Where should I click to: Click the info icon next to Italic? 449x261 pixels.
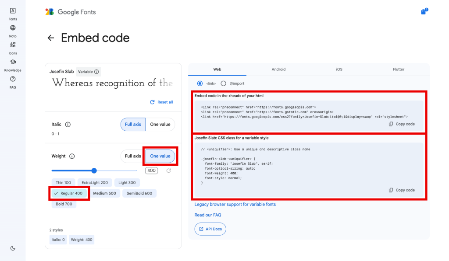(x=68, y=125)
